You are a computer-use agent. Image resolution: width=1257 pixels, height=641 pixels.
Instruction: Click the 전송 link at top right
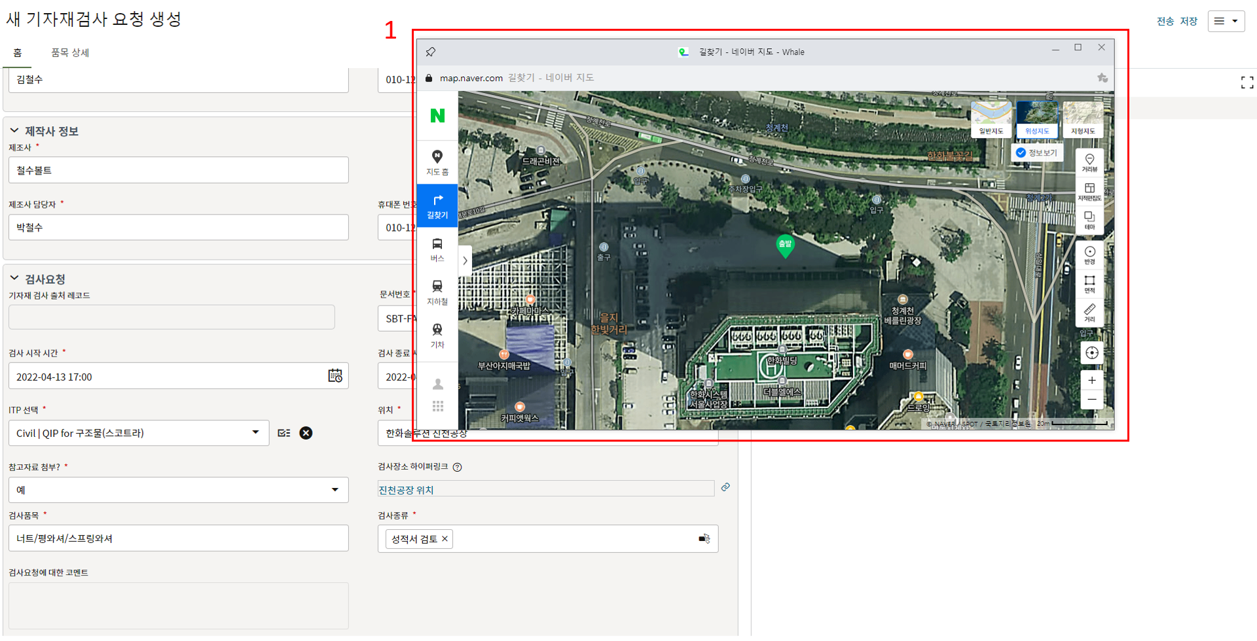1165,21
